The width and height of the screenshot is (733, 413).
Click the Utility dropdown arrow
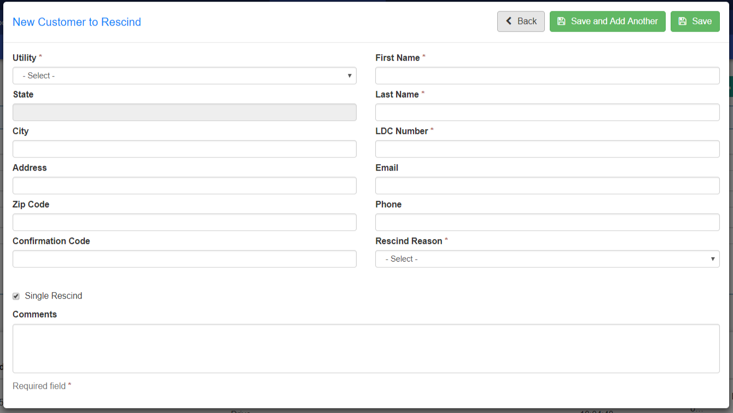click(x=350, y=75)
